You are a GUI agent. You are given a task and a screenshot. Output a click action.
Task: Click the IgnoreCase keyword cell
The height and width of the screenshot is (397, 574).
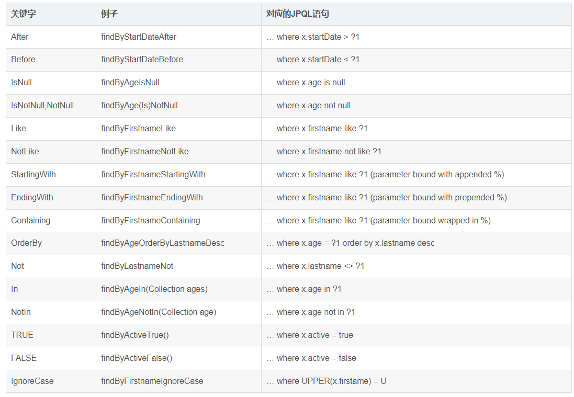[x=51, y=382]
